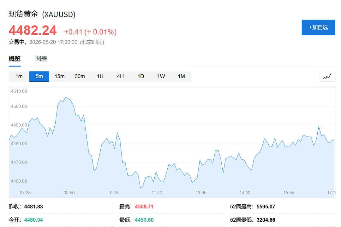
Task: Click the 4460.00 y-axis label
Action: tap(19, 181)
